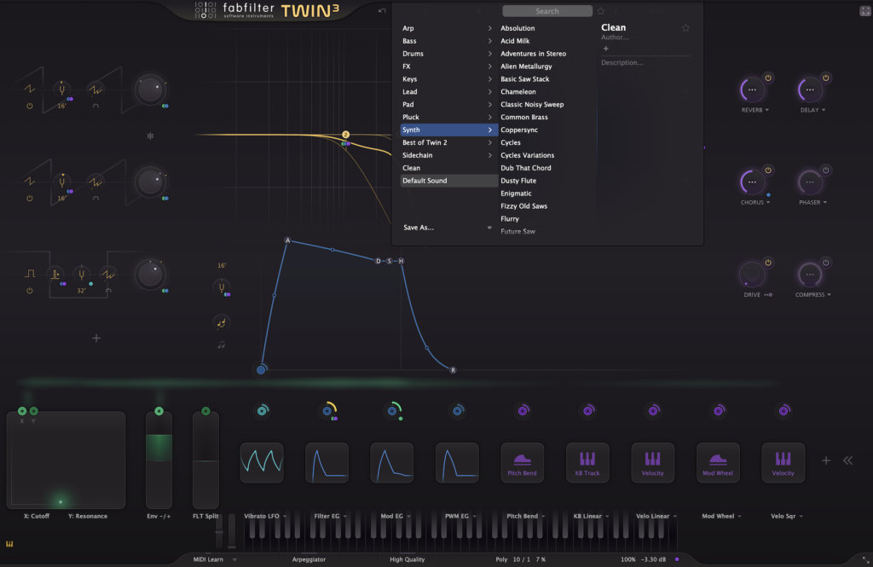Click the full screen icon in top-right corner
Image resolution: width=873 pixels, height=567 pixels.
click(x=859, y=11)
